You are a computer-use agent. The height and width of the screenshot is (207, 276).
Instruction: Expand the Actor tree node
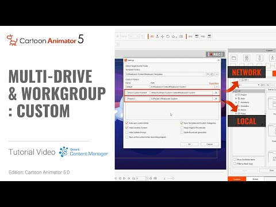[236, 98]
